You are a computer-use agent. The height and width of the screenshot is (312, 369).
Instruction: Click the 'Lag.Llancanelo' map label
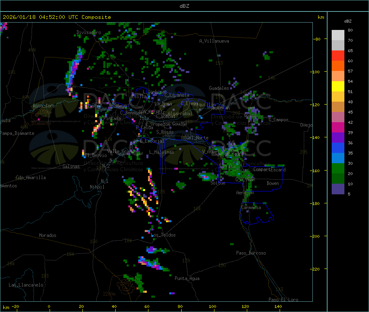click(x=26, y=285)
